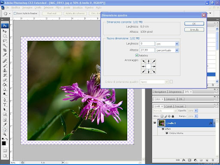Image resolution: width=220 pixels, height=165 pixels.
Task: Select the Magic Wand tool
Action: pos(5,46)
